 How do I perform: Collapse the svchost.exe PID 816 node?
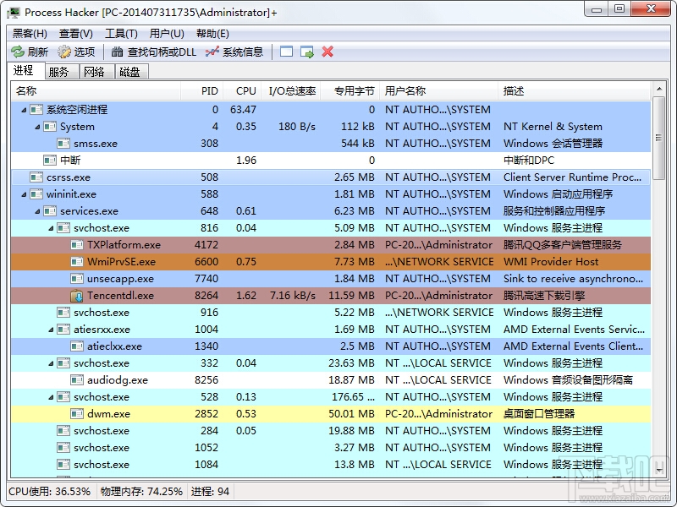51,228
